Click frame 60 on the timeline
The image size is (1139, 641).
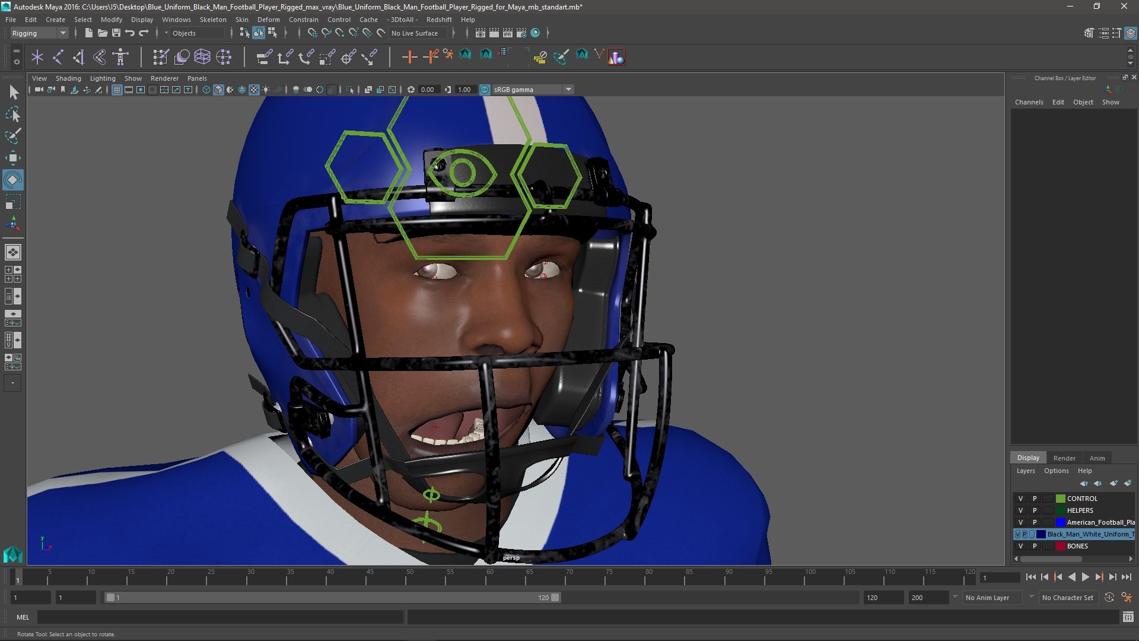(x=490, y=577)
